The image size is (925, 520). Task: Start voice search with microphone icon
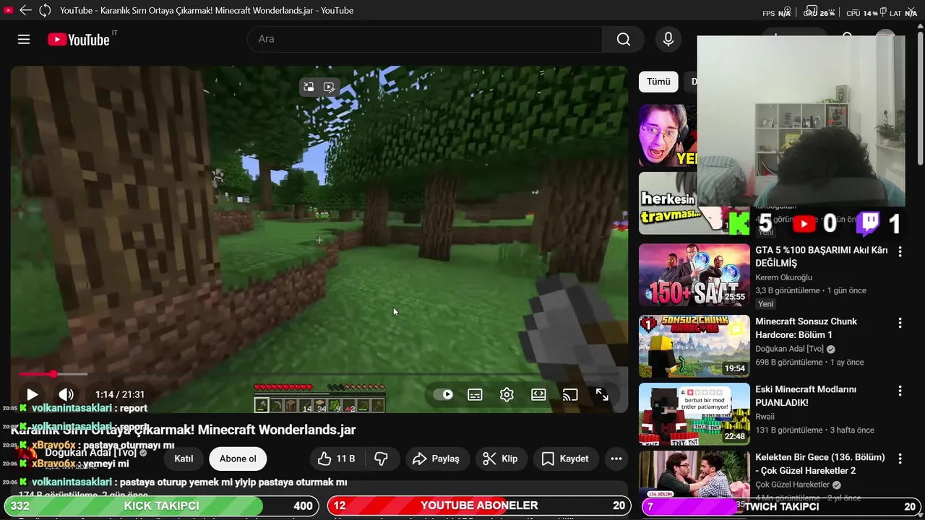point(668,40)
